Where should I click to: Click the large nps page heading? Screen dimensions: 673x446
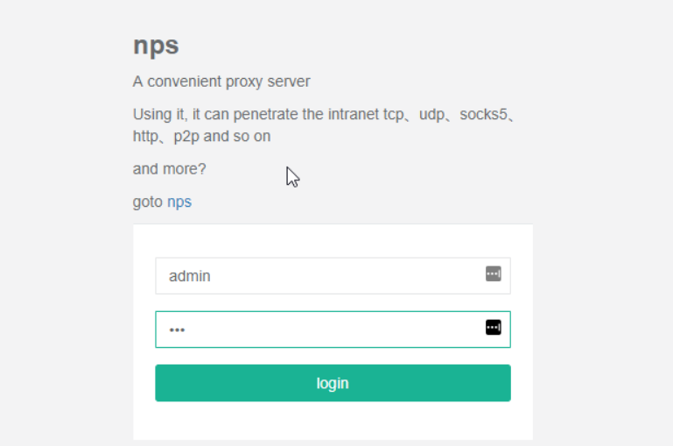click(156, 46)
